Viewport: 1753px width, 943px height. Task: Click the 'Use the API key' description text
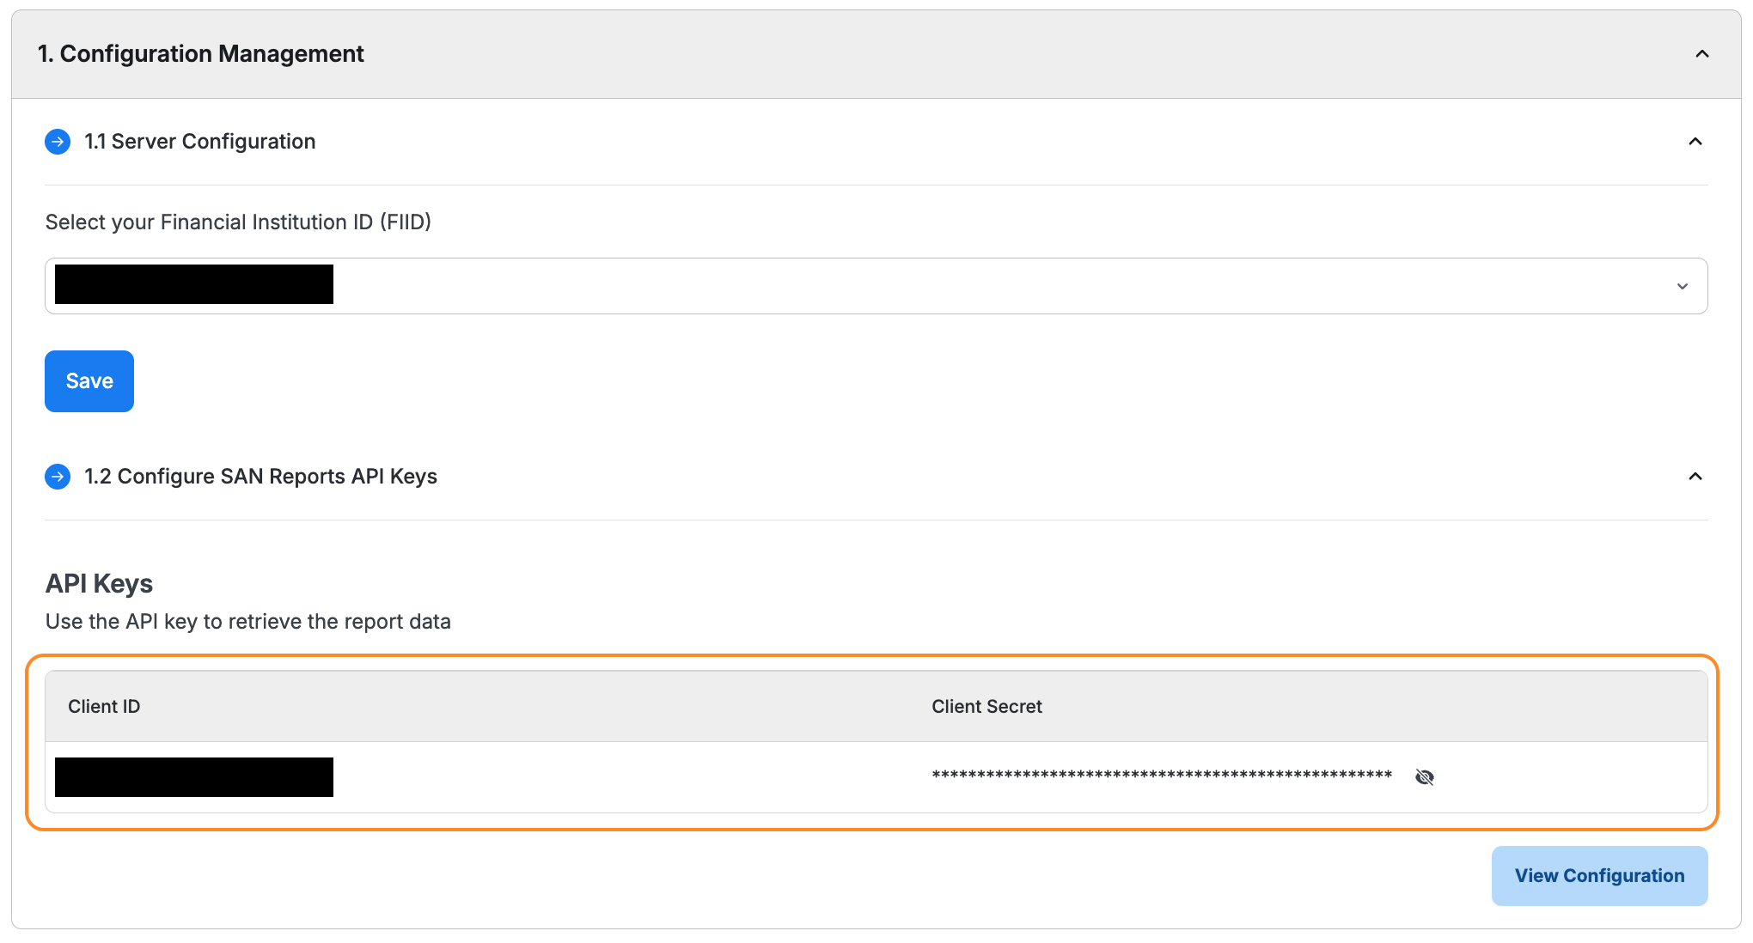(247, 622)
